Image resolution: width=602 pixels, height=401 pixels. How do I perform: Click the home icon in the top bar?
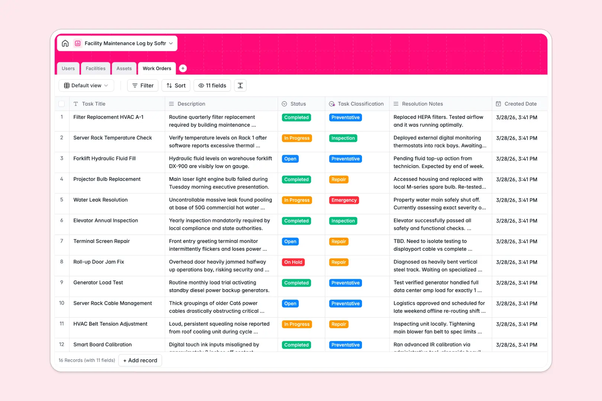pos(65,43)
